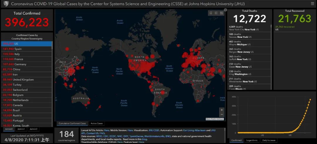The width and height of the screenshot is (317, 144).
Task: Select the France row in country list
Action: tap(26, 59)
